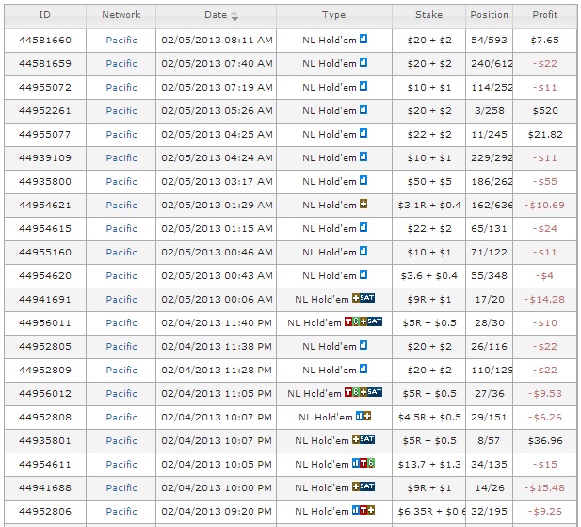Click the date 02/04/2013 09:20 PM
The height and width of the screenshot is (527, 581).
point(217,511)
